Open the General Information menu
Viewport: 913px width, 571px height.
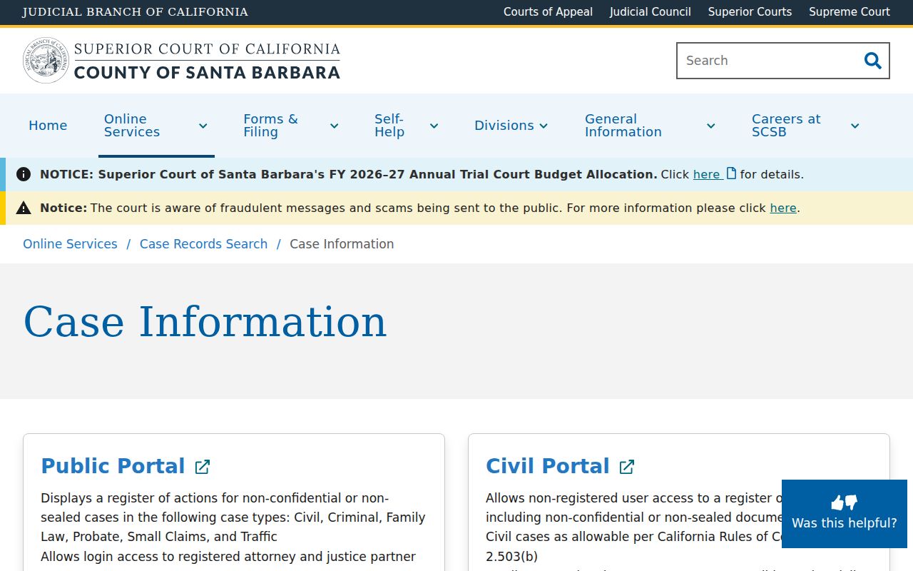click(x=623, y=126)
